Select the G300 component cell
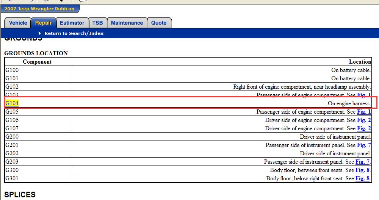The height and width of the screenshot is (200, 379). pos(37,170)
